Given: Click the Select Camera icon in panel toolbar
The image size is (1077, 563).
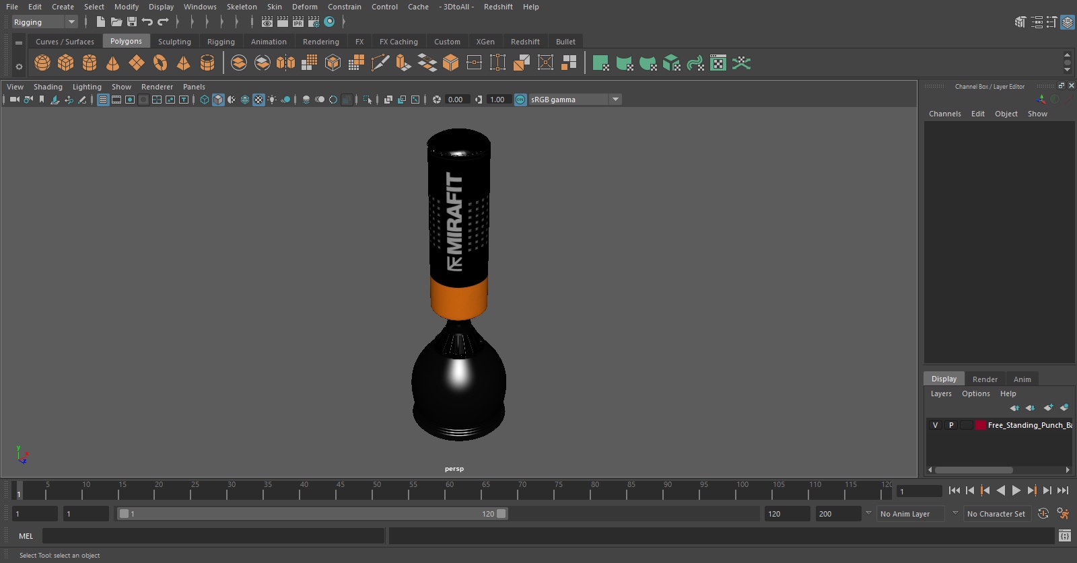Looking at the screenshot, I should 14,100.
